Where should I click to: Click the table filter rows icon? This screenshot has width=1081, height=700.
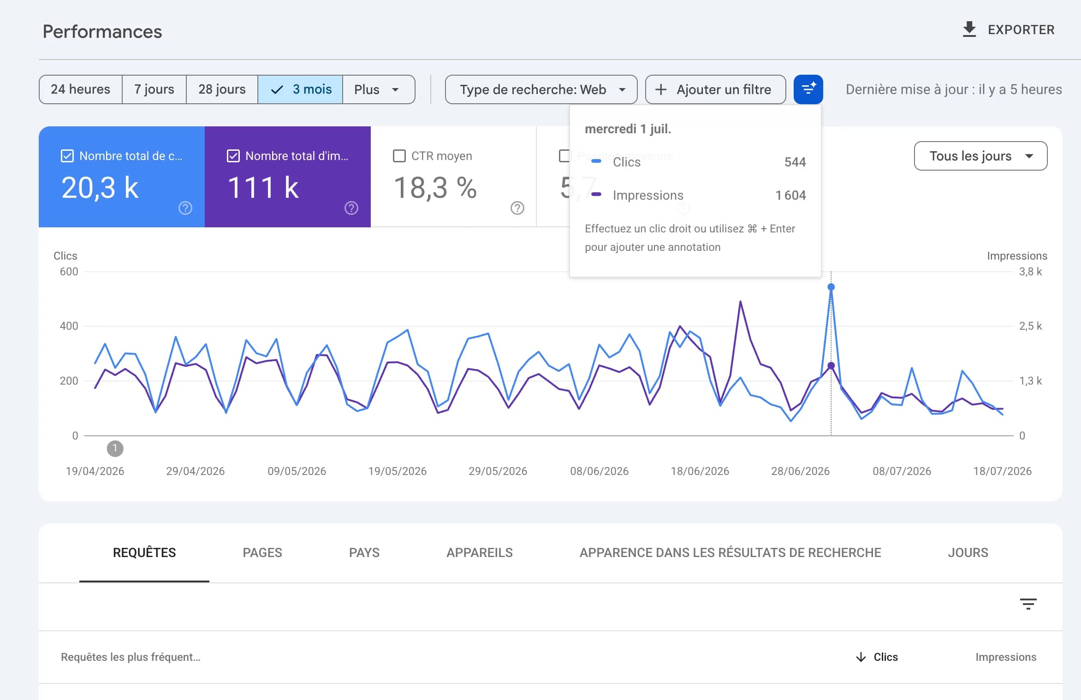[1028, 604]
